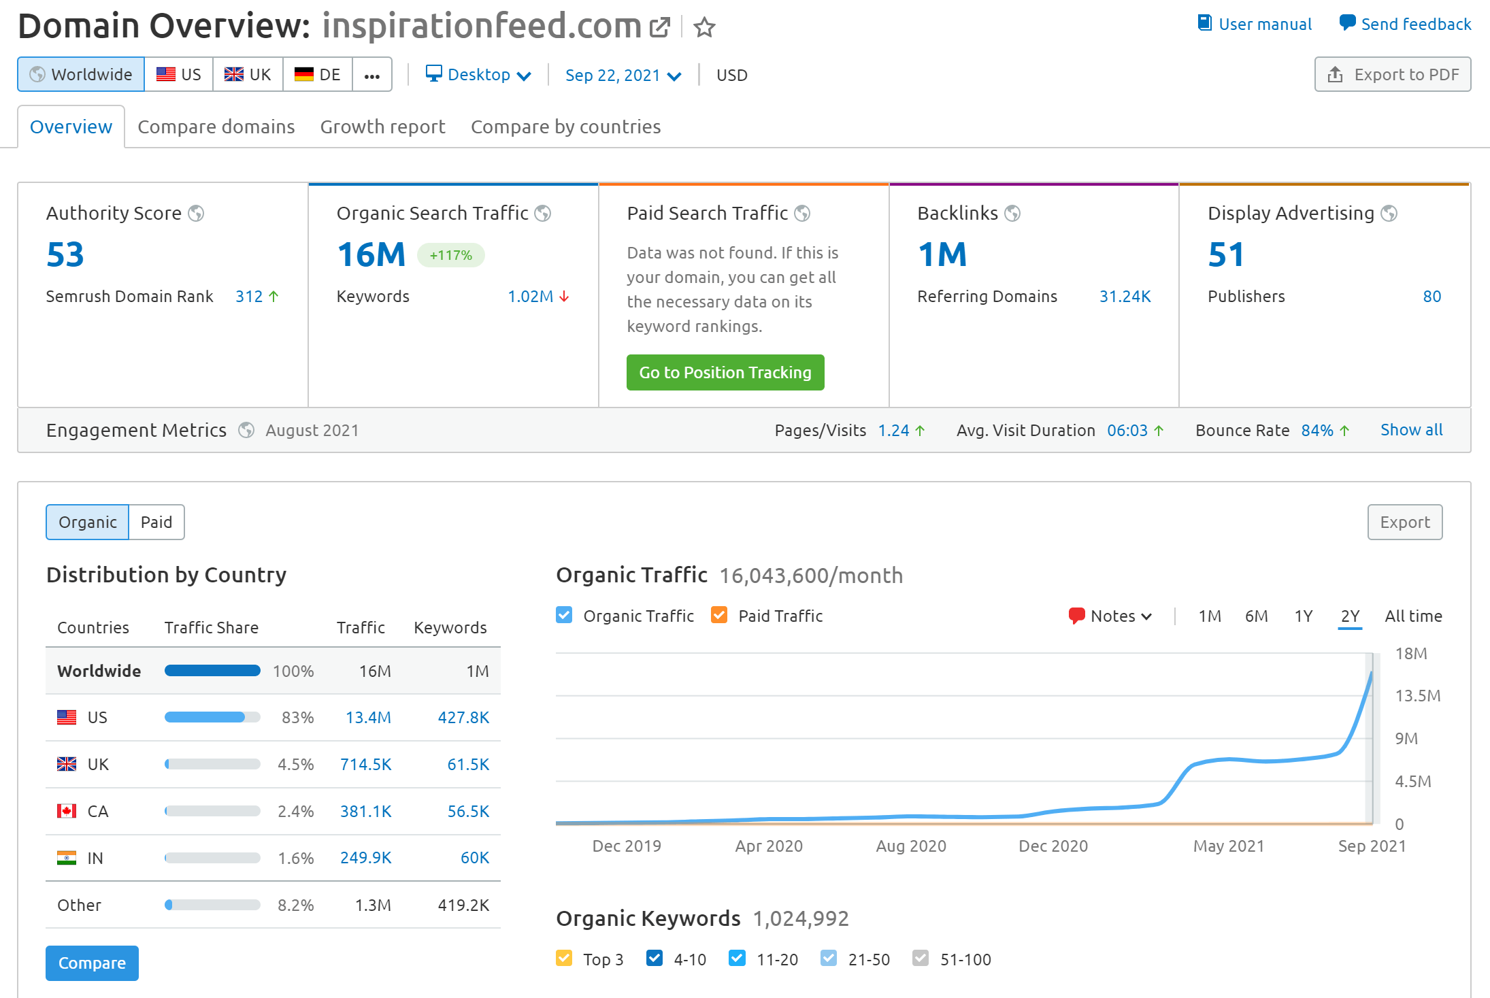Open the Compare domains tab

point(216,127)
